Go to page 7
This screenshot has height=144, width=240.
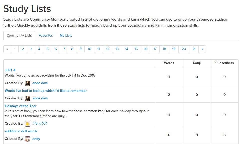point(64,49)
